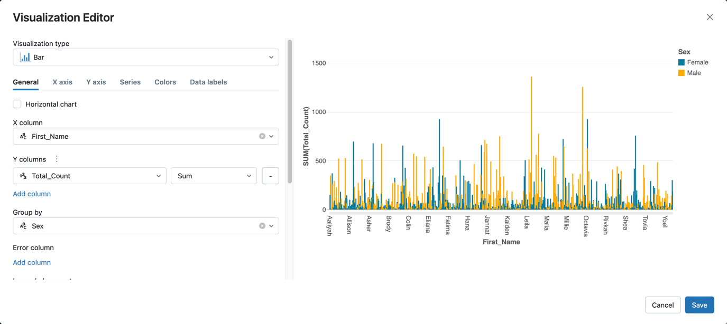This screenshot has height=324, width=727.
Task: Click the text type icon beside First_Name
Action: click(23, 136)
